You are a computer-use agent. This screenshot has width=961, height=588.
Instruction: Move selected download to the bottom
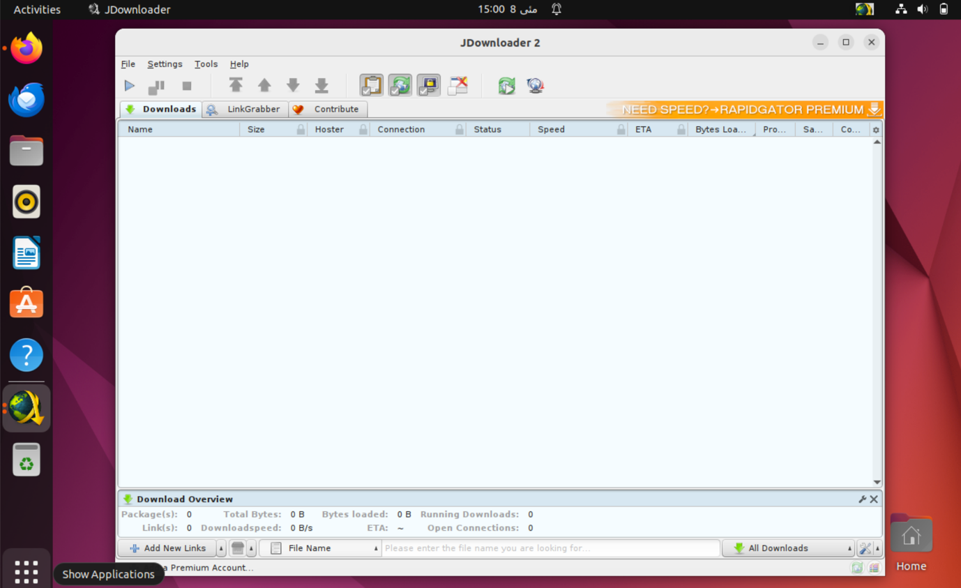click(321, 85)
